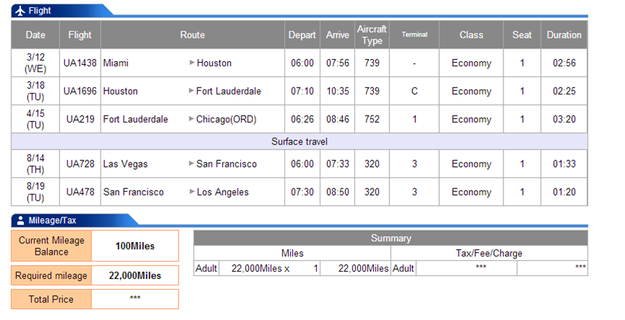Click the Summary table header

click(x=391, y=238)
